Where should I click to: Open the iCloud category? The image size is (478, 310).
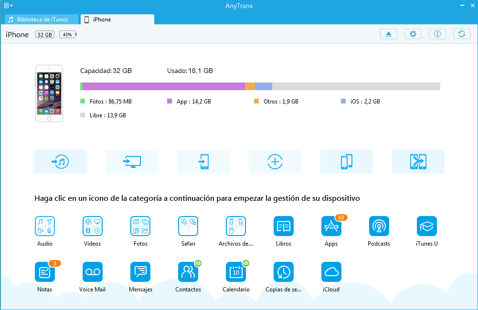coord(331,272)
